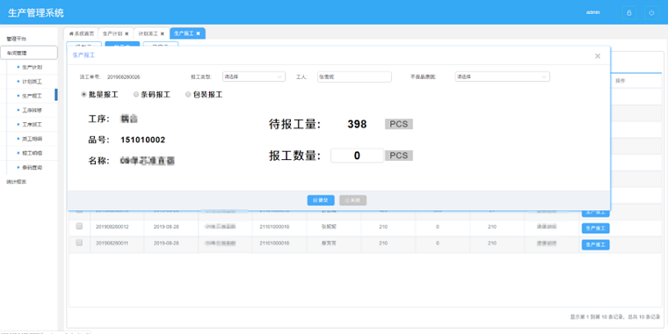Close the active 生产报工 tab via its x
This screenshot has width=668, height=334.
click(x=198, y=33)
